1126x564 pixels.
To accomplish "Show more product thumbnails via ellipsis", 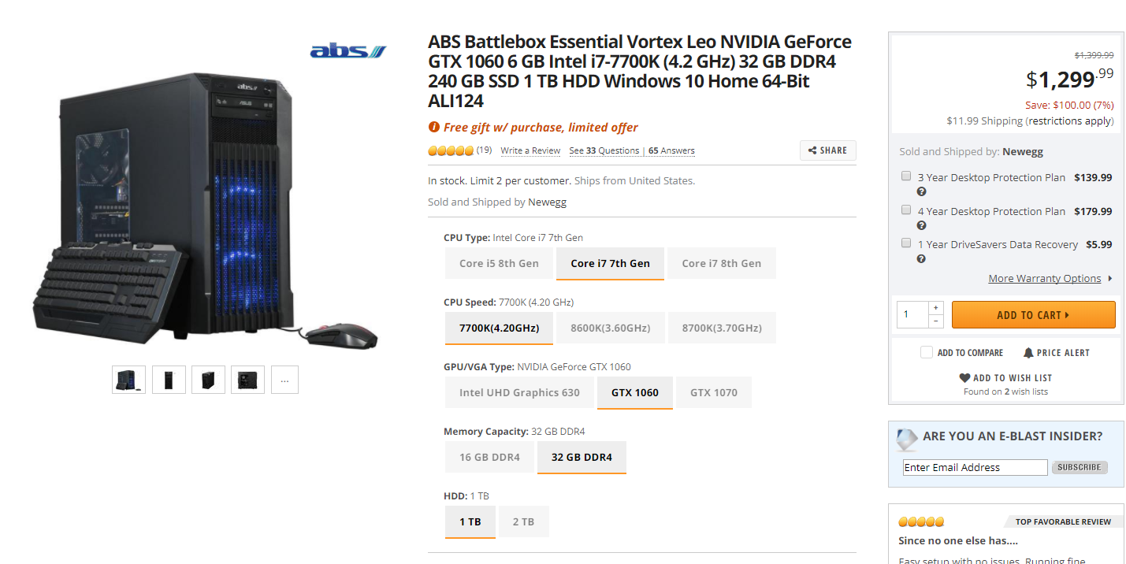I will tap(284, 380).
